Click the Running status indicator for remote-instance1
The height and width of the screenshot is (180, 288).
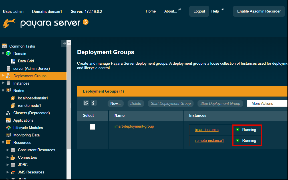247,140
